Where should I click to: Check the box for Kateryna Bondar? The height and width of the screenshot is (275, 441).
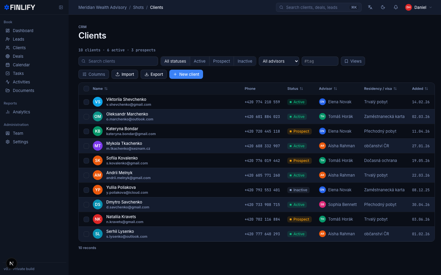(86, 131)
